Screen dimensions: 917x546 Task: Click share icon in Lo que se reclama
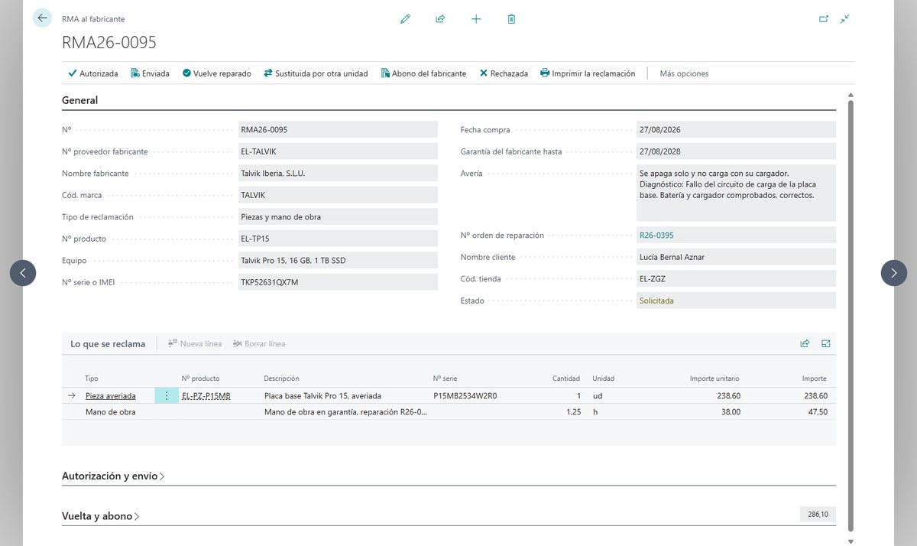coord(805,344)
